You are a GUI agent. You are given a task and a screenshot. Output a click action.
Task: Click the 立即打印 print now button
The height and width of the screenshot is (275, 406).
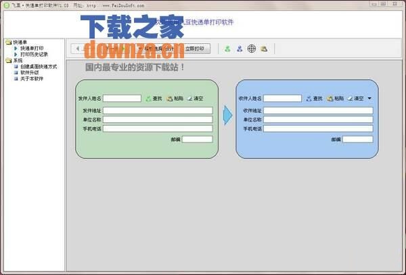tap(194, 49)
